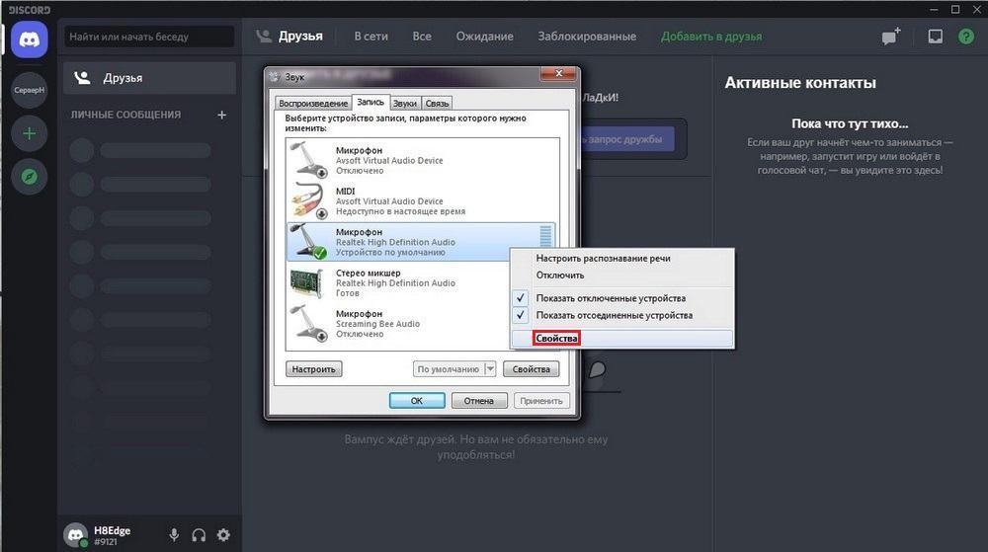This screenshot has height=552, width=988.
Task: Open Discord user settings gear
Action: [x=223, y=535]
